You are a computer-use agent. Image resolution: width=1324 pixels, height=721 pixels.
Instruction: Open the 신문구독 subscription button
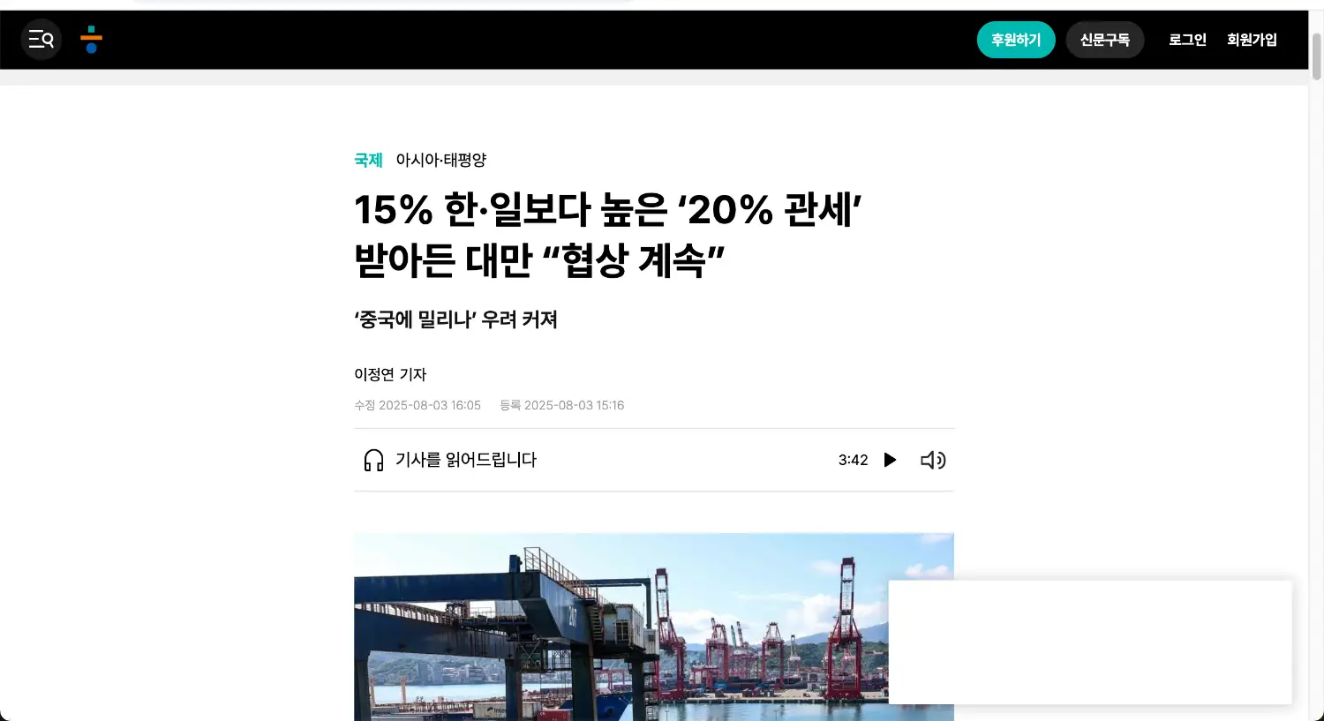[x=1105, y=40]
